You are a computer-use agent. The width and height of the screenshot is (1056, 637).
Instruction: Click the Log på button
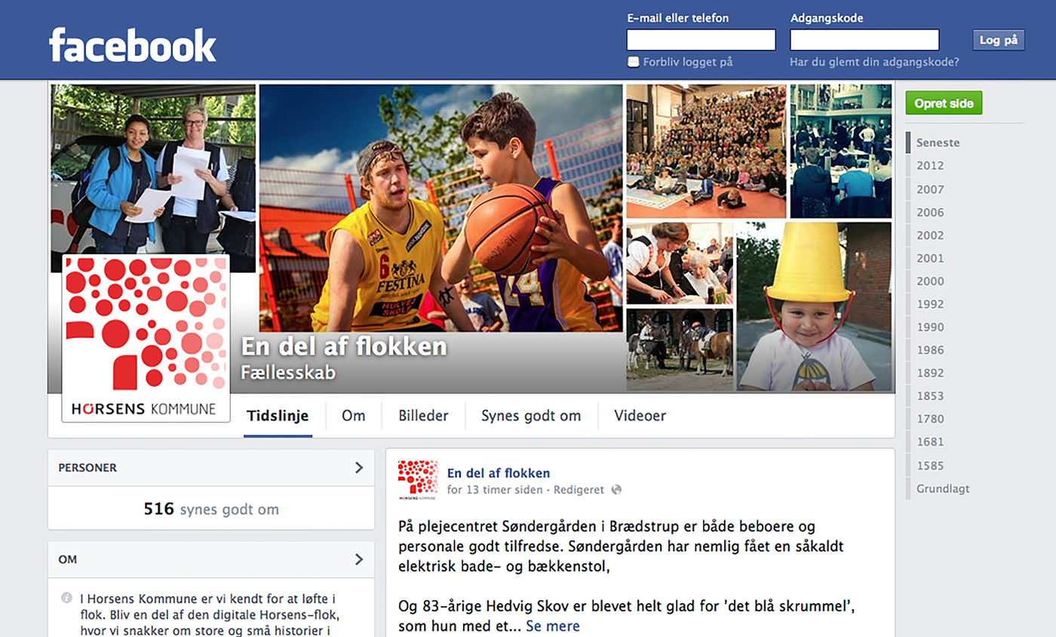tap(999, 40)
